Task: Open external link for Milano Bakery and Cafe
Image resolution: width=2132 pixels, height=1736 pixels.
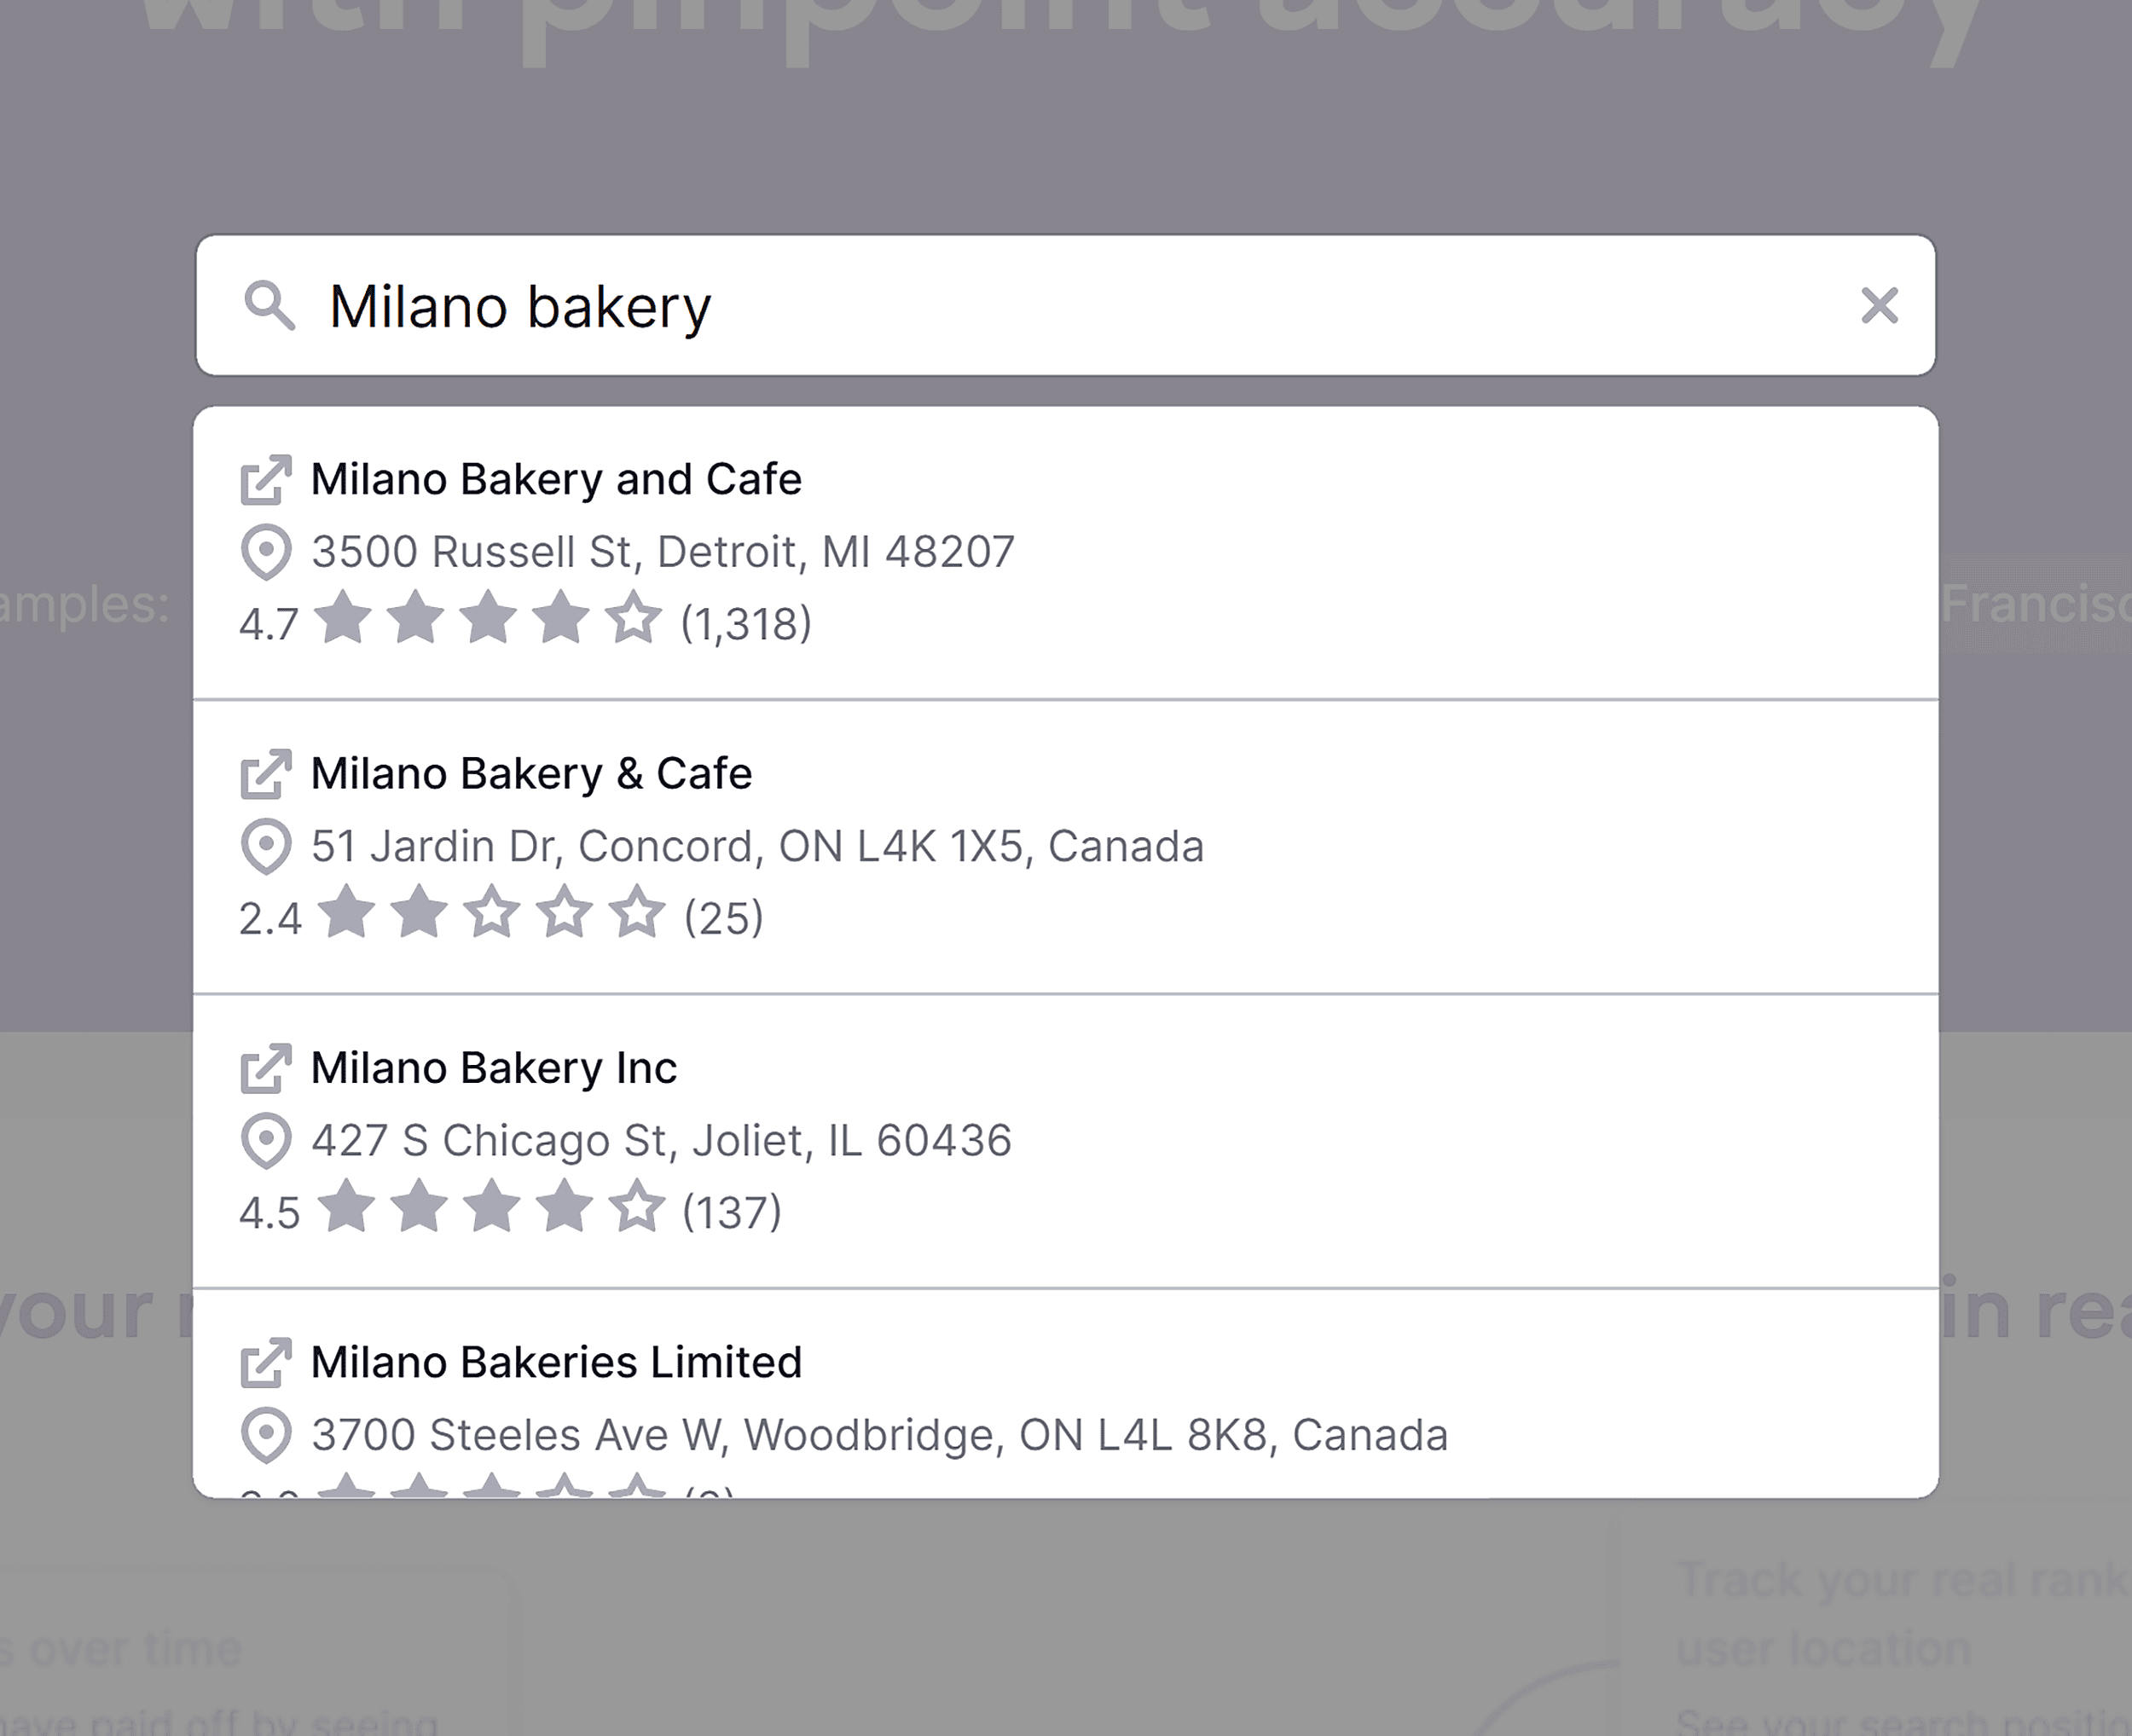Action: pyautogui.click(x=266, y=480)
